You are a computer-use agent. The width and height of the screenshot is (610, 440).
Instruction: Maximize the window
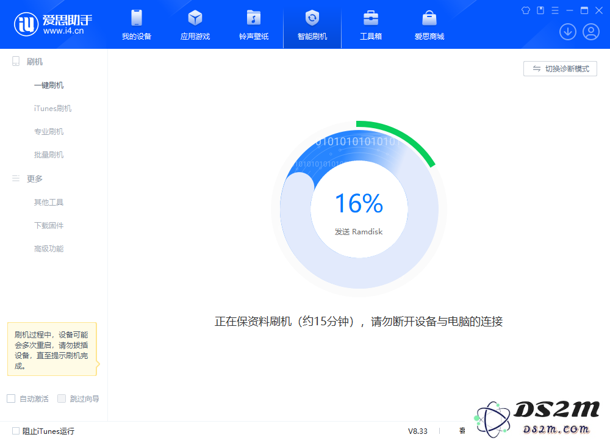[x=584, y=10]
